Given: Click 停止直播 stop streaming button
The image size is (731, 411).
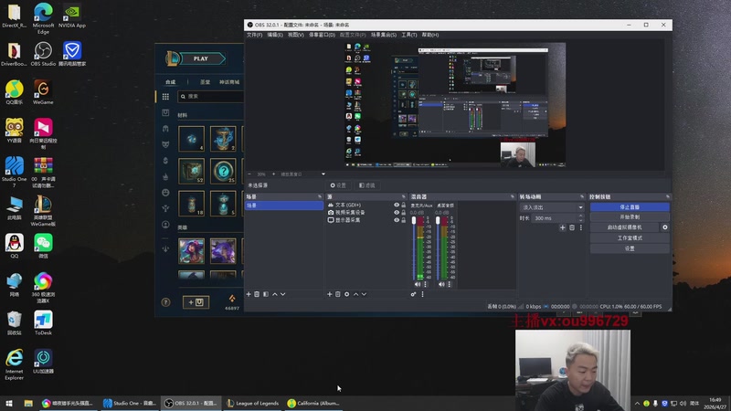Looking at the screenshot, I should (x=630, y=207).
